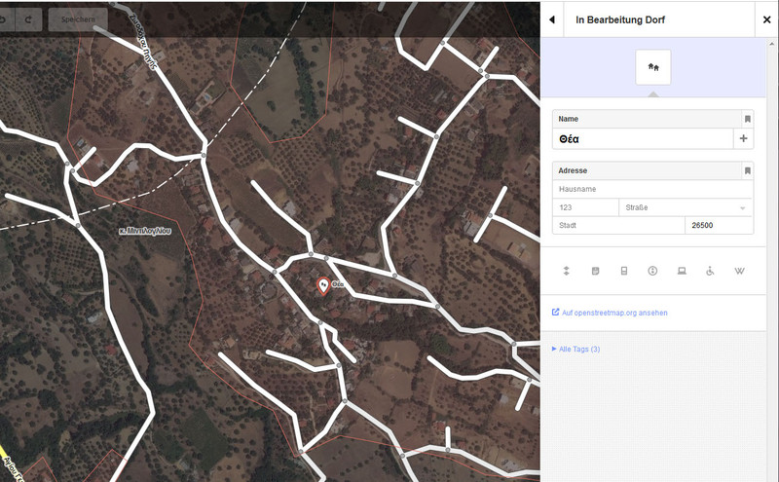
Task: Add the wheelchair access field icon
Action: pyautogui.click(x=710, y=271)
